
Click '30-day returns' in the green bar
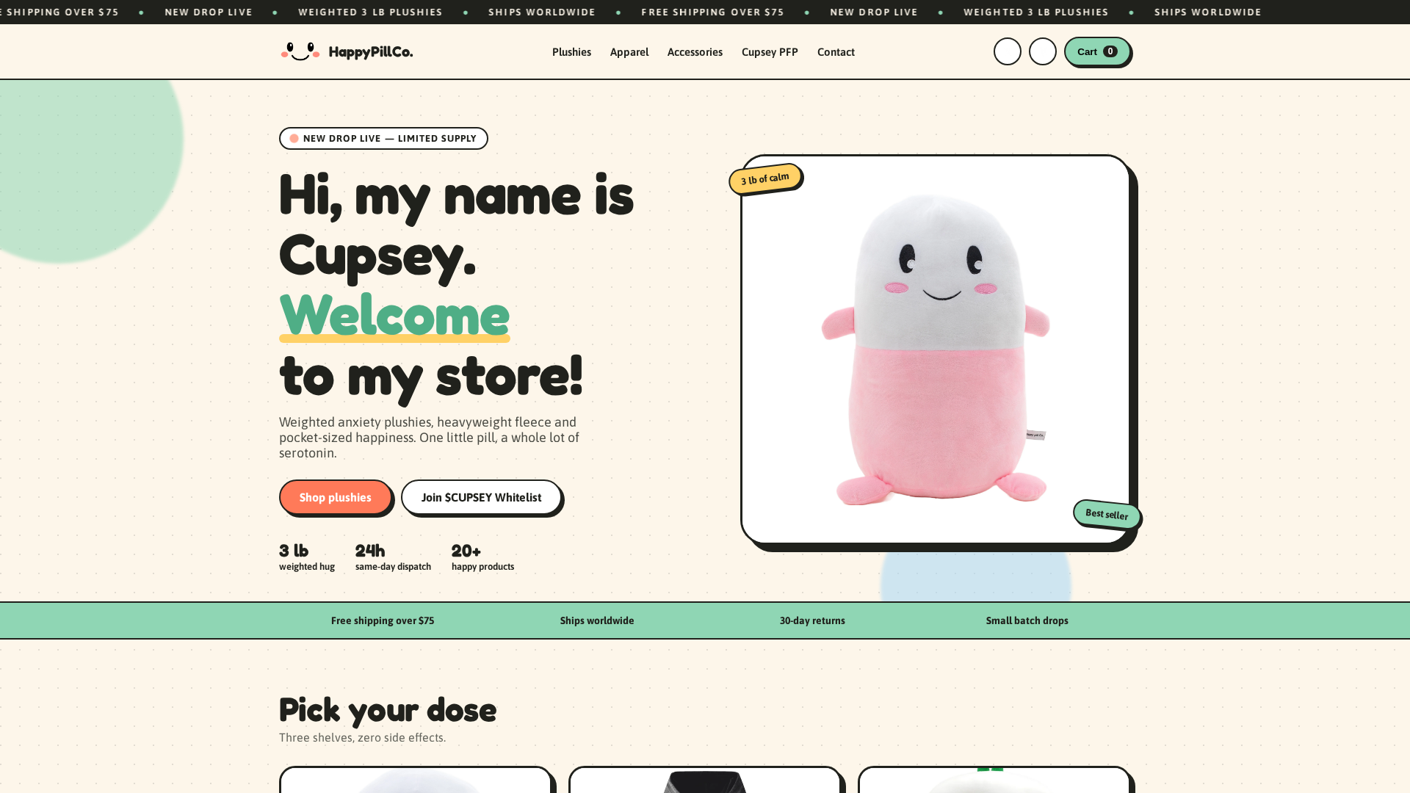(x=812, y=620)
